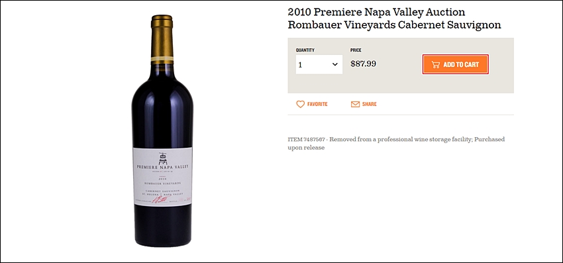Click the $87.99 price
Screen dimensions: 563x263
[x=364, y=64]
